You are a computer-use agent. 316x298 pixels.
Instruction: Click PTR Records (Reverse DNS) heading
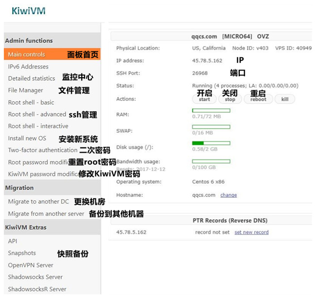click(230, 220)
